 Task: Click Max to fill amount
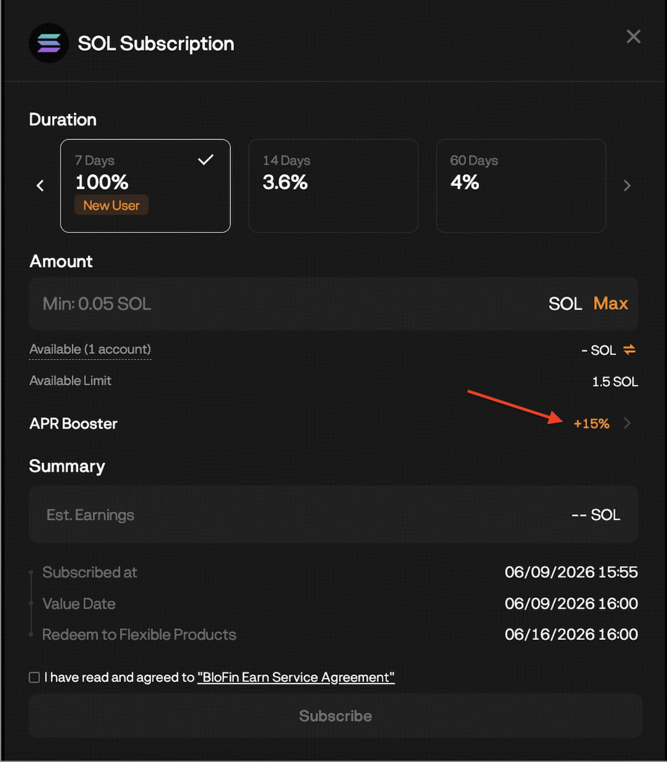pos(610,304)
